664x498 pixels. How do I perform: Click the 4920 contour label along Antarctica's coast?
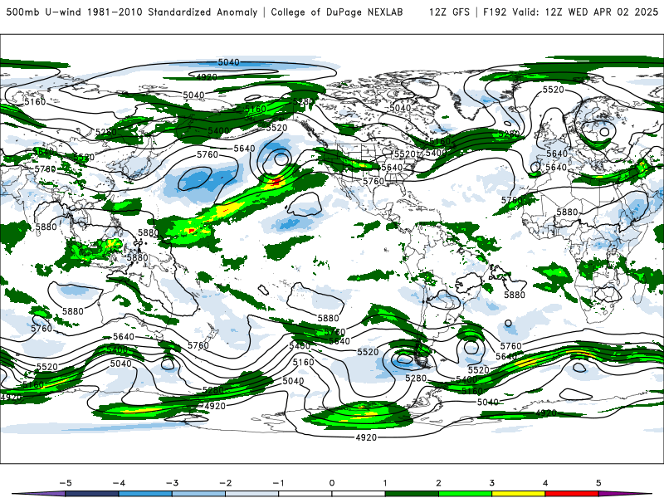click(x=366, y=437)
